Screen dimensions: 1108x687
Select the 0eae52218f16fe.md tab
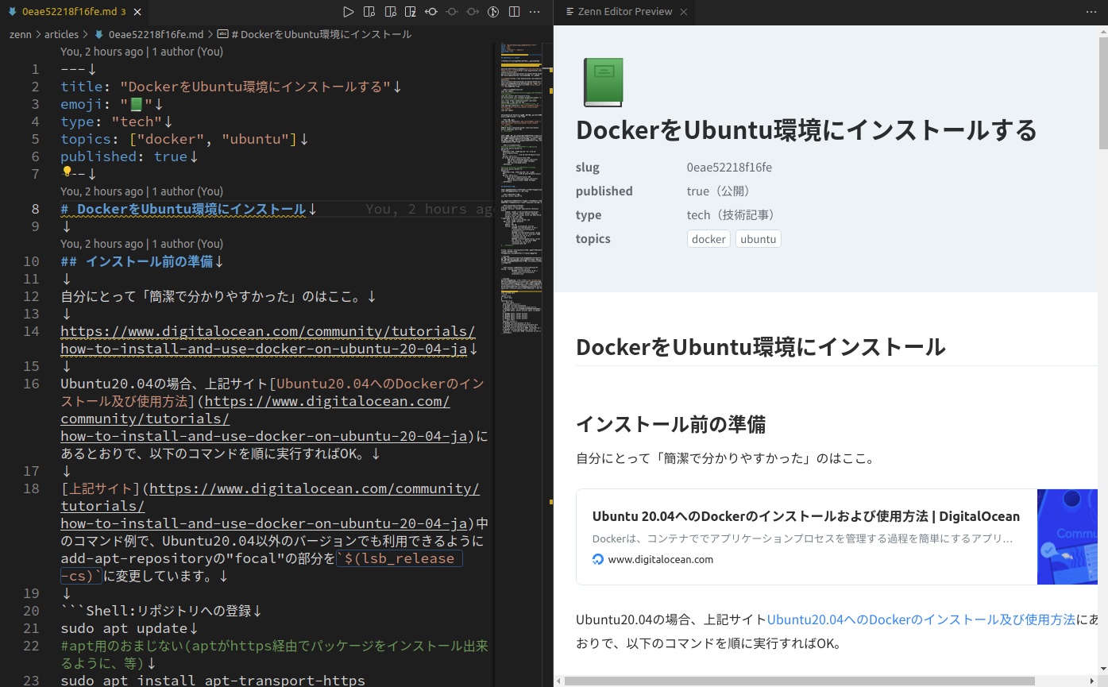coord(74,12)
